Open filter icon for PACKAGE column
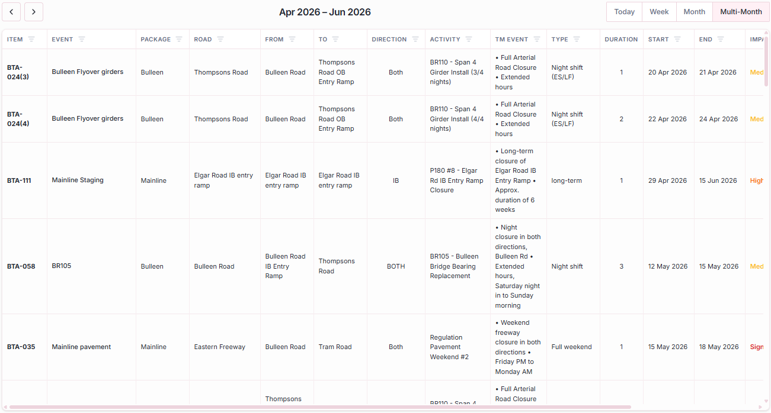Image resolution: width=771 pixels, height=413 pixels. [179, 39]
